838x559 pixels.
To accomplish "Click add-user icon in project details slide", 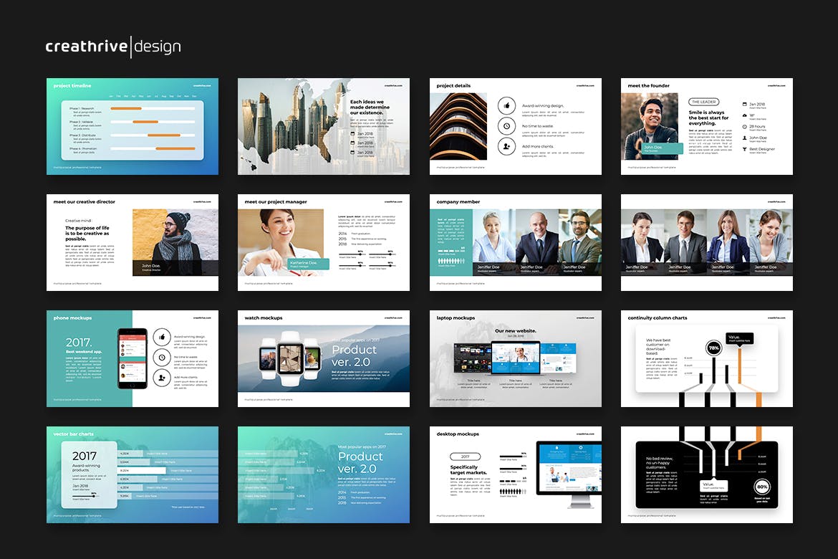I will [x=507, y=146].
